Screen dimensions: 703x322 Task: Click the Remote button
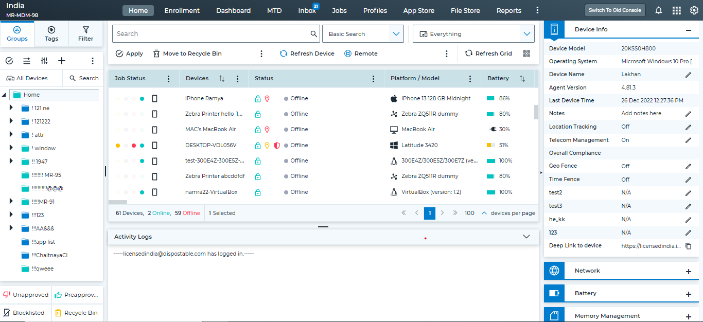[x=361, y=53]
